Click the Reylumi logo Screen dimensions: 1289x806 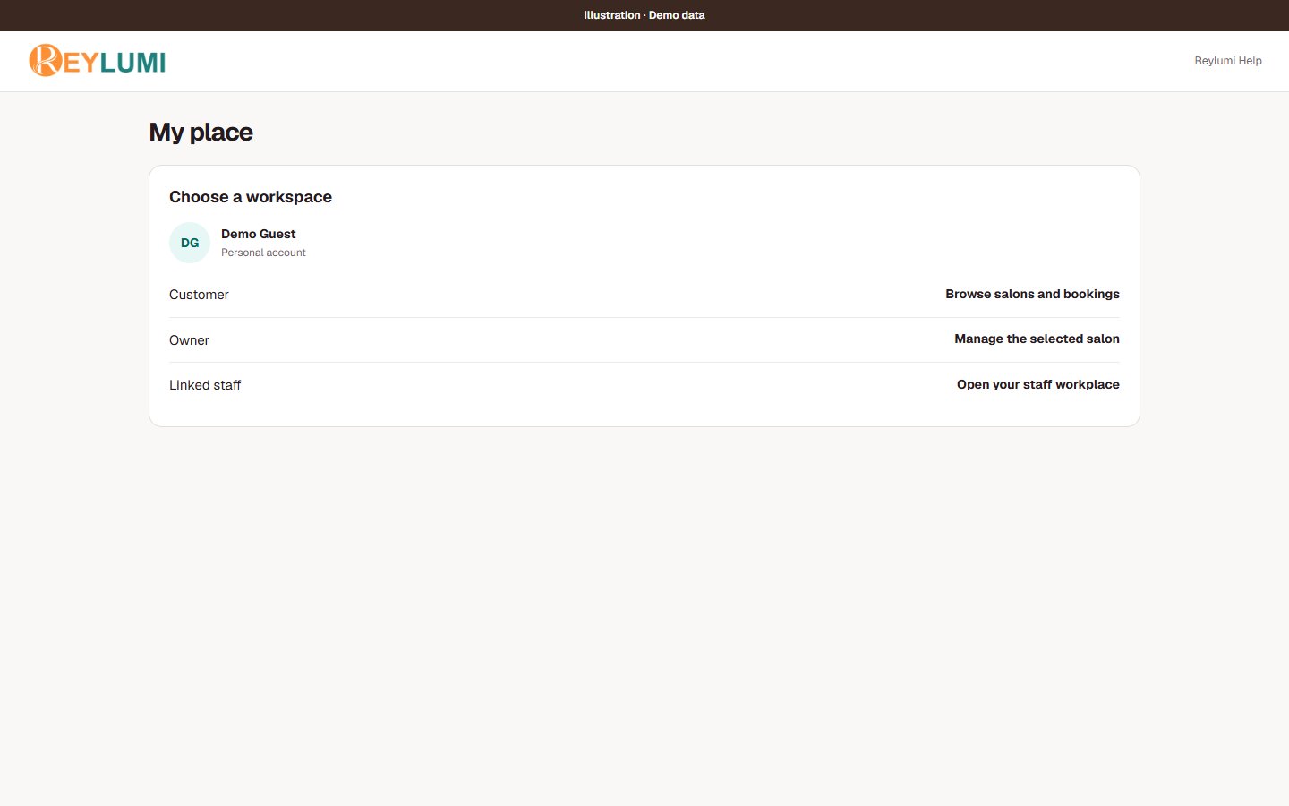coord(98,61)
